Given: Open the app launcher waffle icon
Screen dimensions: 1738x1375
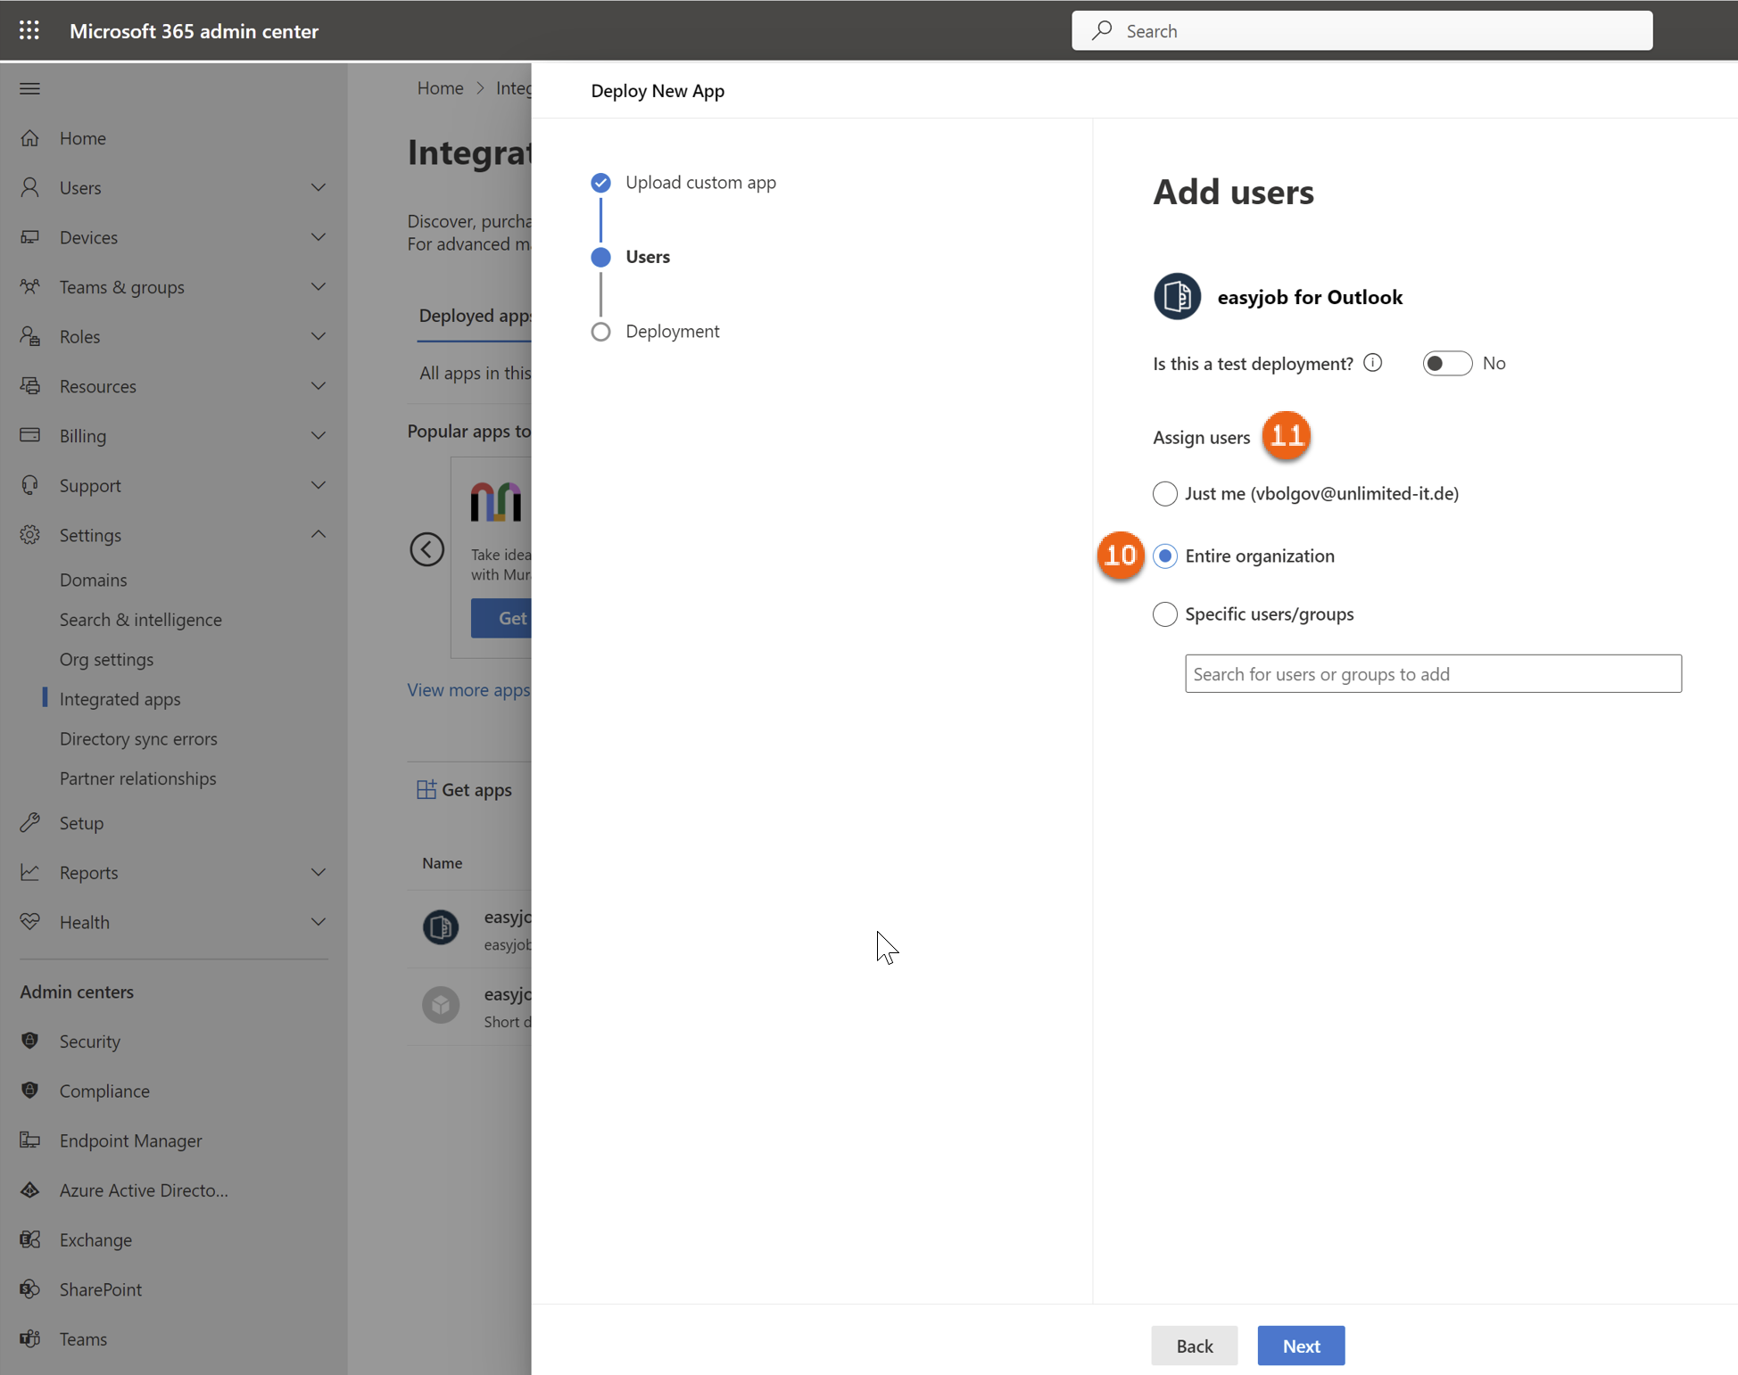Looking at the screenshot, I should 29,30.
